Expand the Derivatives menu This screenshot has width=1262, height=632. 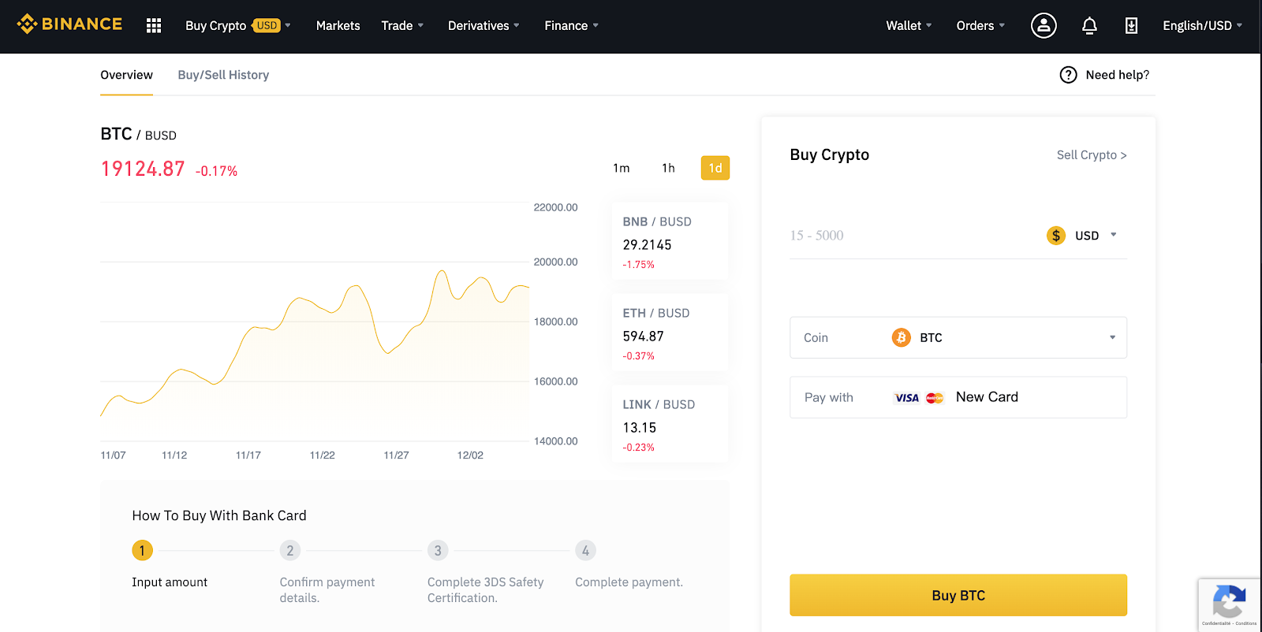pyautogui.click(x=484, y=26)
